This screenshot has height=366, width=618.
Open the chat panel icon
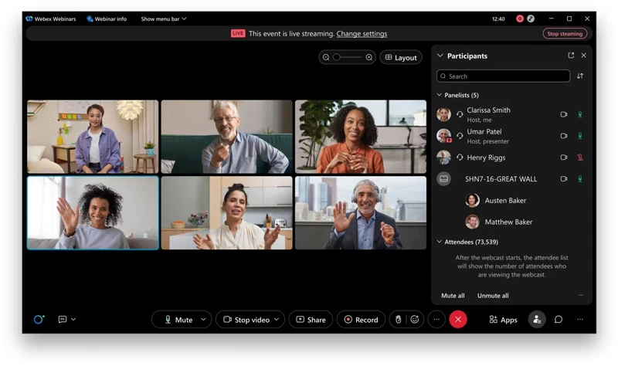[x=559, y=320]
